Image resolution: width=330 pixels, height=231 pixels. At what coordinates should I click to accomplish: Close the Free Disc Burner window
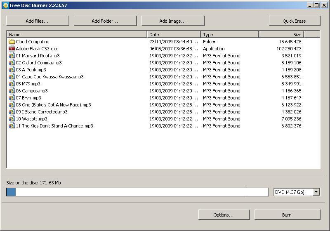tap(324, 5)
